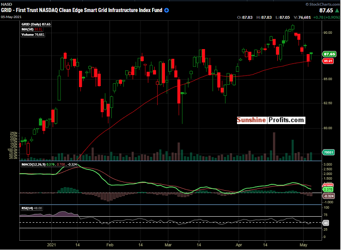Click the Apr label on time axis
341x250 pixels.
(x=239, y=245)
